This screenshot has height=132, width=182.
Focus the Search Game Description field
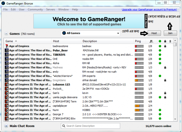[x=90, y=126]
